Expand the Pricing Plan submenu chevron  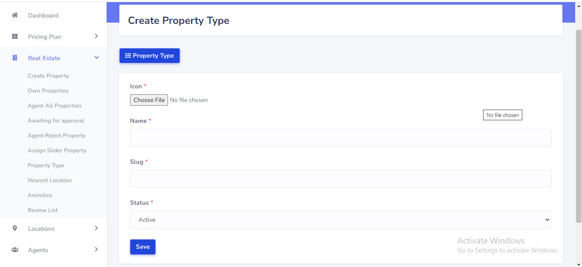click(x=96, y=36)
